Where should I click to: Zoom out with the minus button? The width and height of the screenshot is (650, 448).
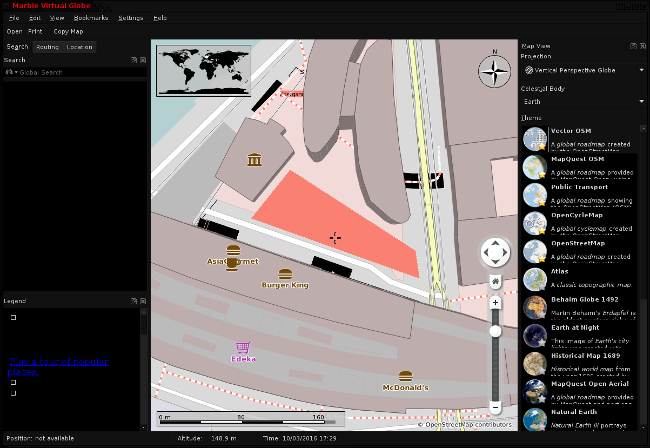click(495, 406)
